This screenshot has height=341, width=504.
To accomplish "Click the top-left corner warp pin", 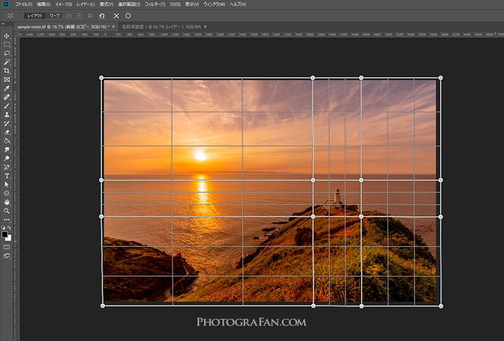I will 101,78.
